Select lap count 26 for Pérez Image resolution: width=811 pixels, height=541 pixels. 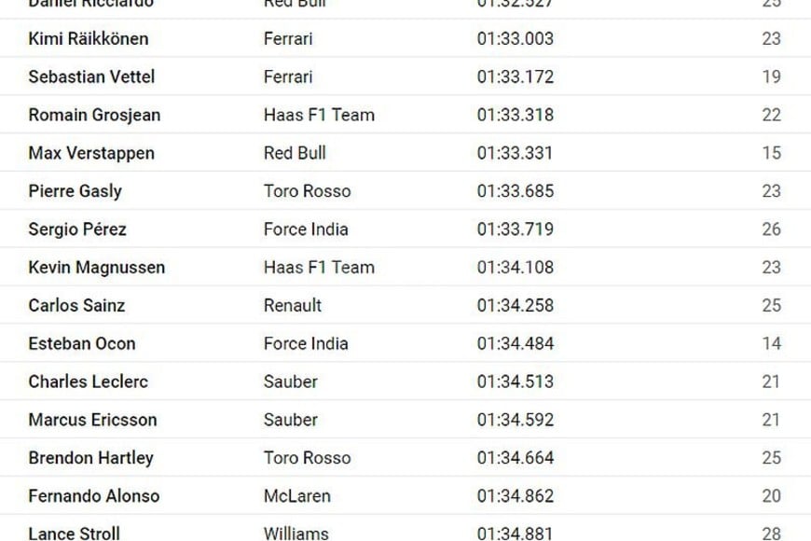(x=771, y=229)
